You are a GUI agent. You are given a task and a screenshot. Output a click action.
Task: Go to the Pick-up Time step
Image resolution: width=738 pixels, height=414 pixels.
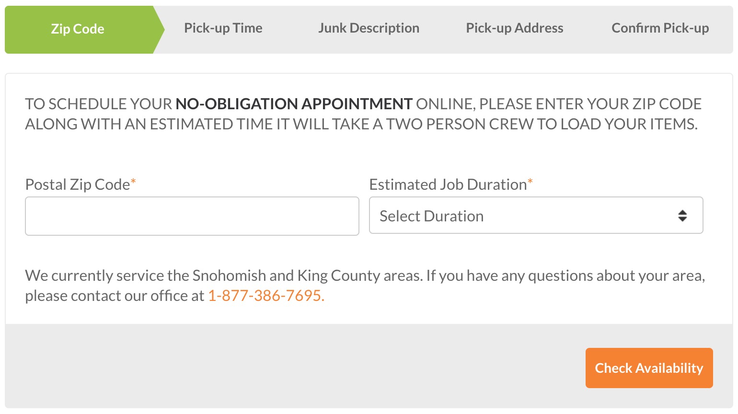[x=223, y=28]
